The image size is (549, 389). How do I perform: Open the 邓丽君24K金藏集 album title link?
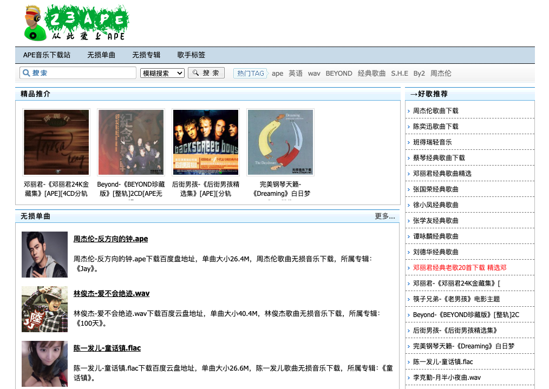point(56,189)
